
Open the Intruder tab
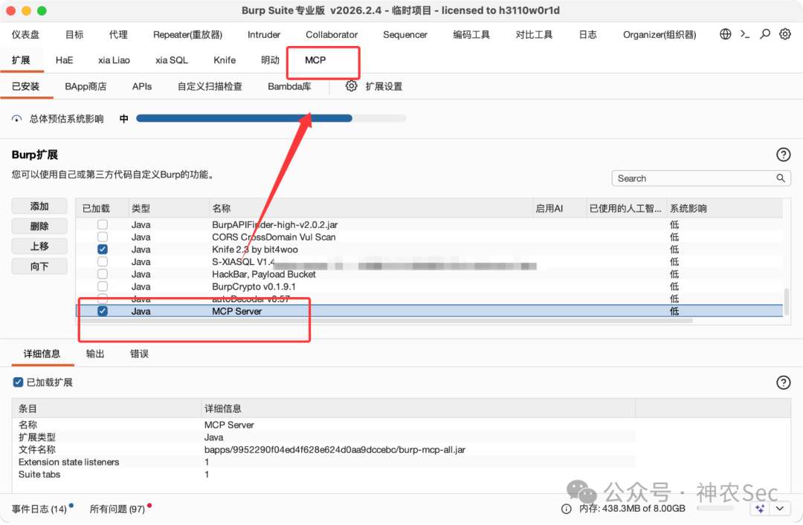(264, 34)
